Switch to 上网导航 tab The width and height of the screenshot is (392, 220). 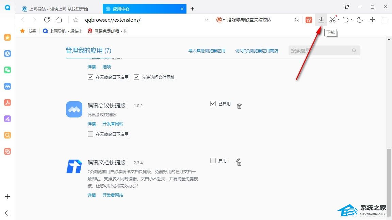[59, 9]
